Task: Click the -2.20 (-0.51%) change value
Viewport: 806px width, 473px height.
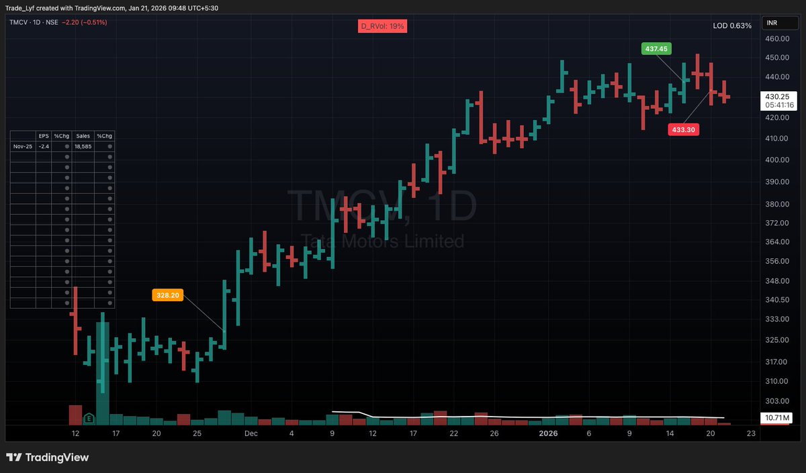Action: (84, 22)
